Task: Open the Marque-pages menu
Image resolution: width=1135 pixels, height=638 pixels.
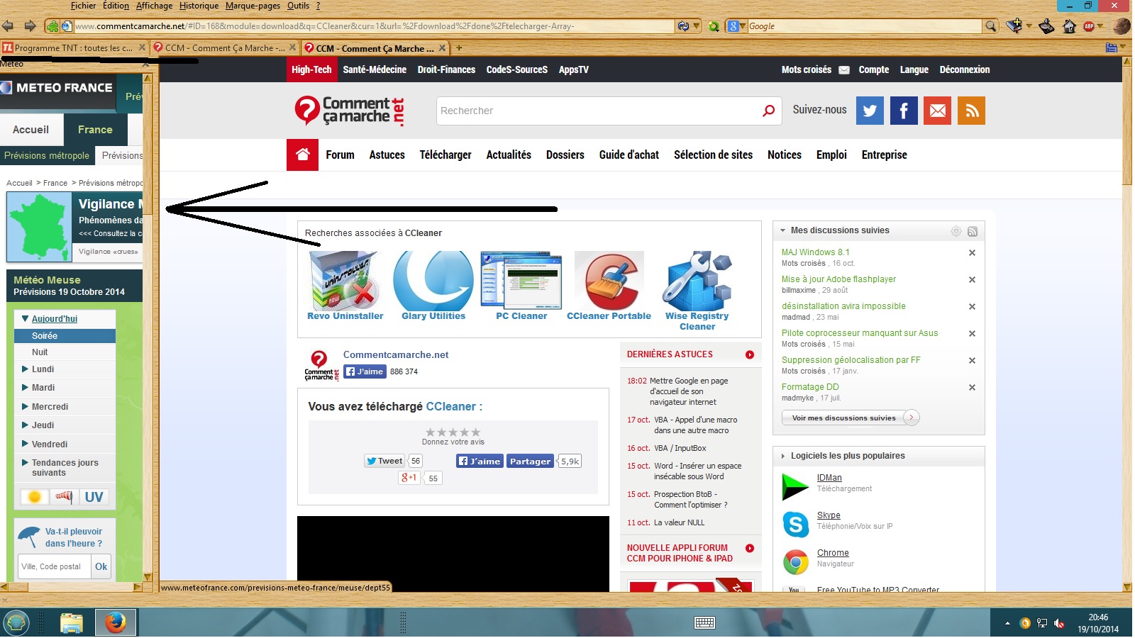Action: pyautogui.click(x=253, y=6)
